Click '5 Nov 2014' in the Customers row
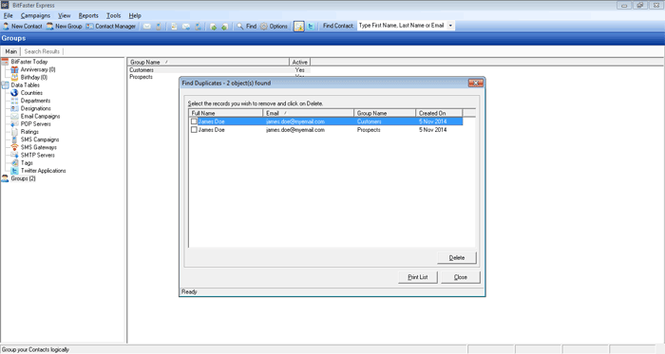Image resolution: width=665 pixels, height=354 pixels. click(432, 121)
